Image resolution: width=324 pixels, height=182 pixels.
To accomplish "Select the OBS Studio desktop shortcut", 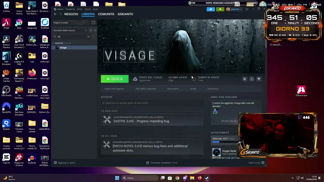I will (x=6, y=91).
